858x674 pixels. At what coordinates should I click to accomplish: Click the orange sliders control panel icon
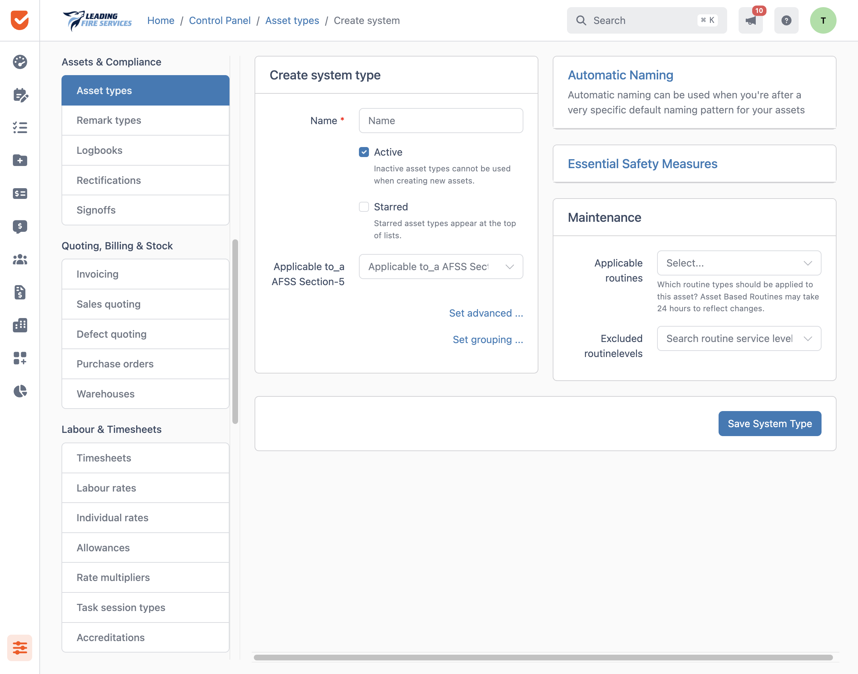20,648
